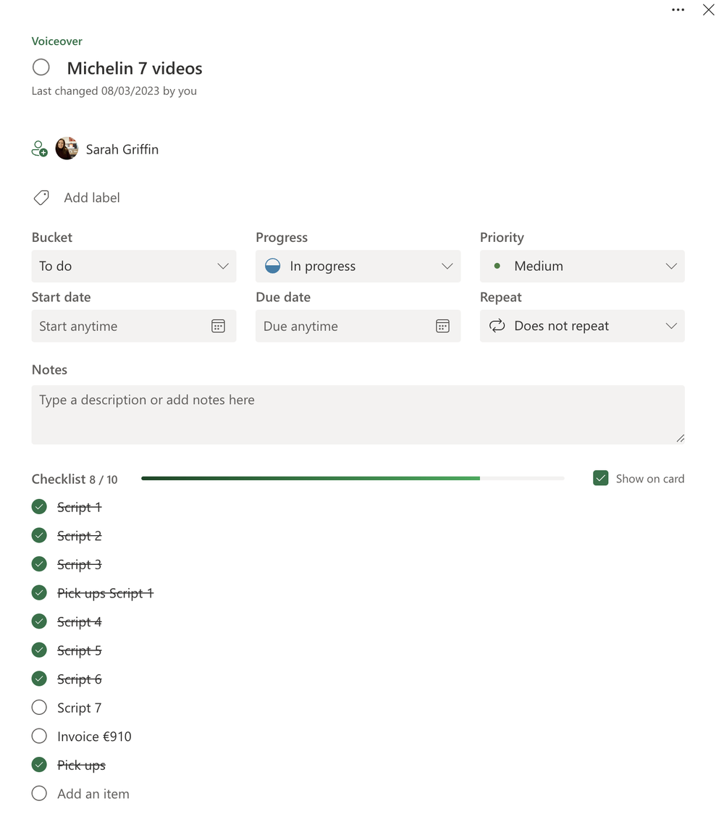
Task: Click Sarah Griffin's profile picture
Action: click(x=67, y=149)
